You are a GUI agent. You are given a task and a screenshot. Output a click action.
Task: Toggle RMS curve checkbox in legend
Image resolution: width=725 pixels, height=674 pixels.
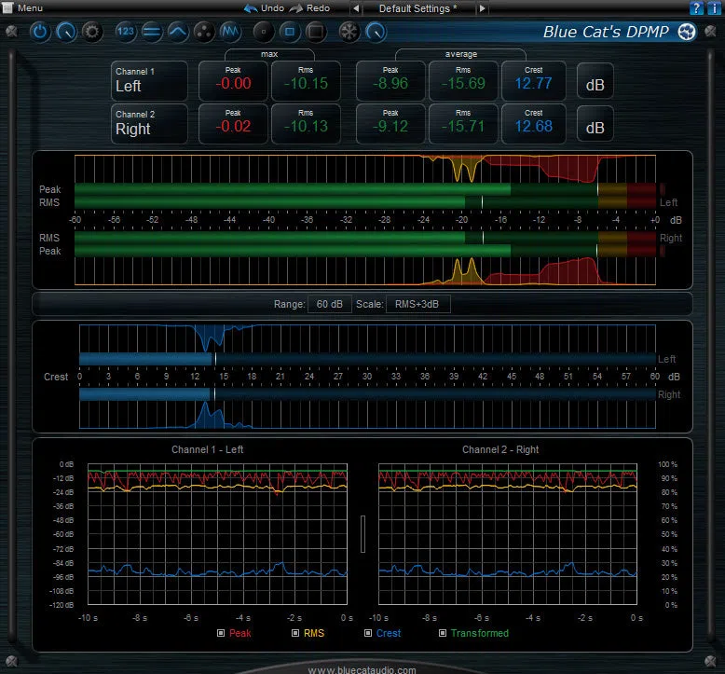tap(295, 633)
